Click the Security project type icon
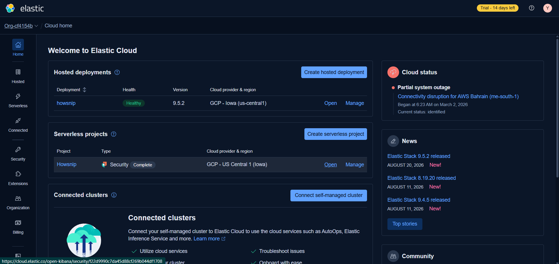Screen dimensions: 559x264 tap(104, 165)
